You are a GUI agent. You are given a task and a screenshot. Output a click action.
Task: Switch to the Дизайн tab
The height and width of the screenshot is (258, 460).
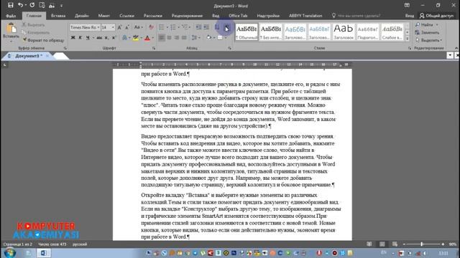coord(81,16)
